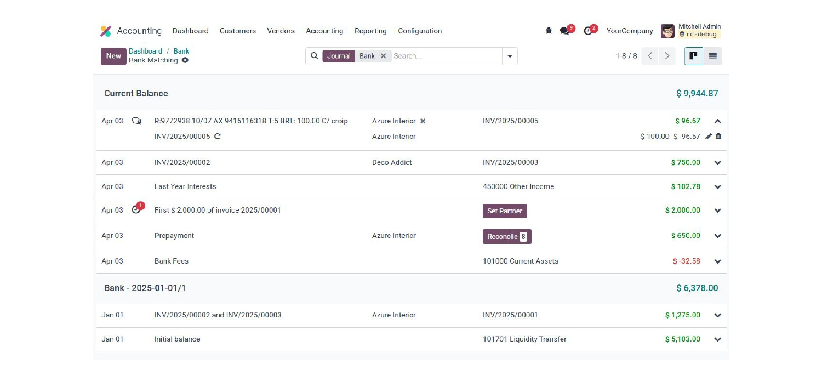Image resolution: width=822 pixels, height=381 pixels.
Task: Open the Bank Matching settings gear
Action: click(x=185, y=60)
